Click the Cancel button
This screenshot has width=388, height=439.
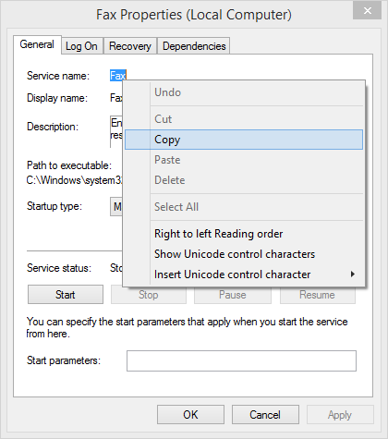tap(265, 415)
